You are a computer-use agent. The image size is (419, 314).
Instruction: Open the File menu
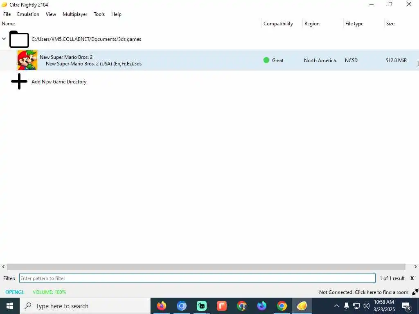(x=7, y=14)
